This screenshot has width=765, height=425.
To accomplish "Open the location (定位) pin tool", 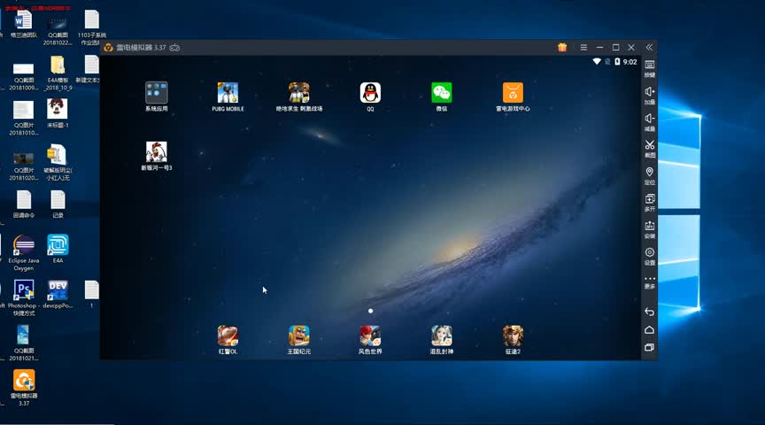I will (x=649, y=173).
